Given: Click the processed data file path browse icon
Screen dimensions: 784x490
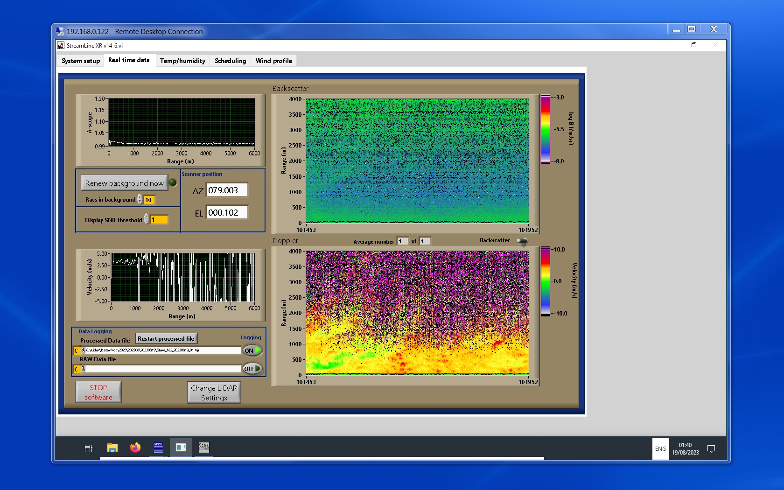Looking at the screenshot, I should 83,350.
